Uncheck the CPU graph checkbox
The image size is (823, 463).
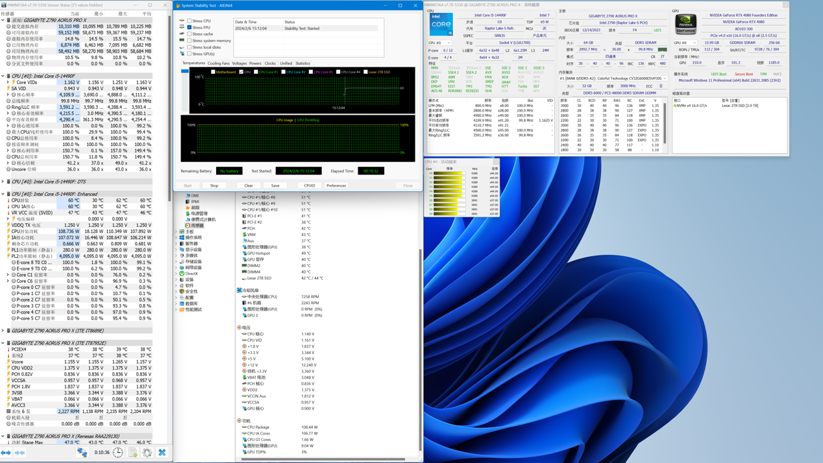(x=241, y=72)
